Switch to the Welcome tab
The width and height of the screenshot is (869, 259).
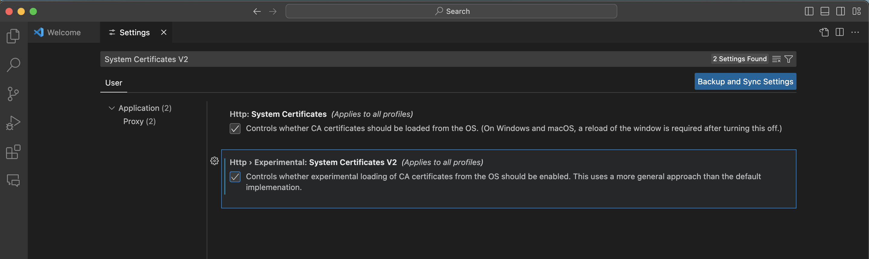point(63,33)
